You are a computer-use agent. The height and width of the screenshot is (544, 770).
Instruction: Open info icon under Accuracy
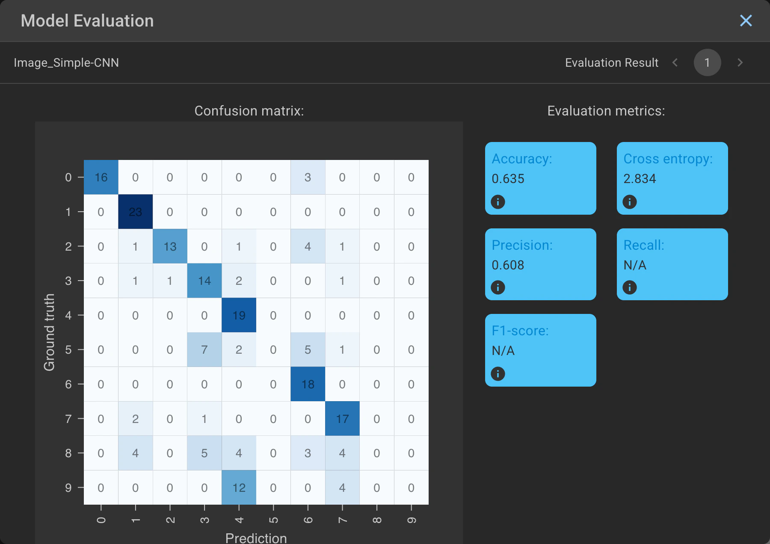point(498,201)
